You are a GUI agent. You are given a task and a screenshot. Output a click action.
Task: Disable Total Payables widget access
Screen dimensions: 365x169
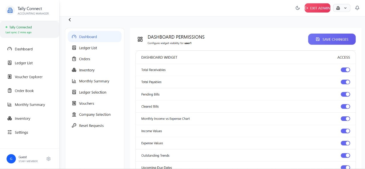click(345, 82)
